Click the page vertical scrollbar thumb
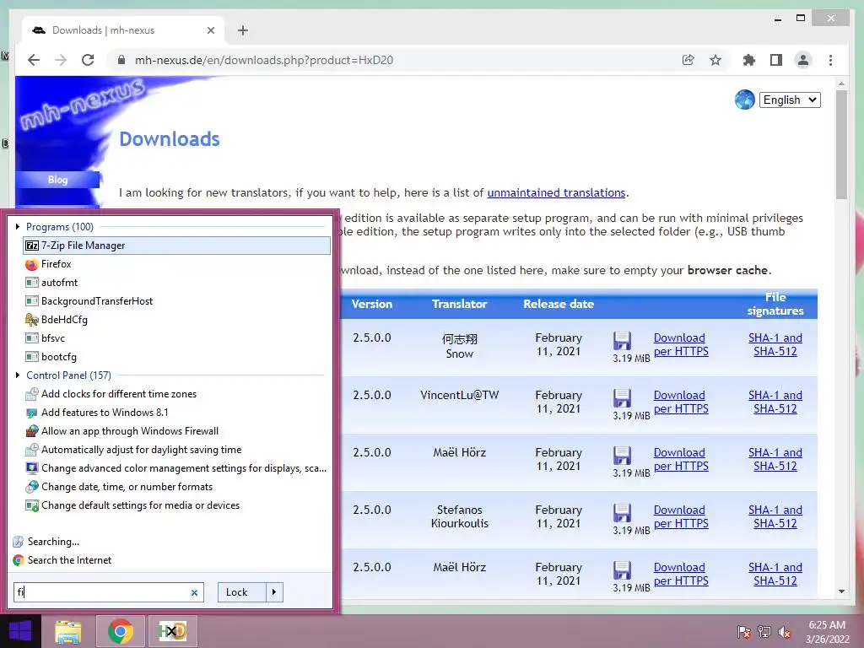Screen dimensions: 864x648 coord(841,144)
